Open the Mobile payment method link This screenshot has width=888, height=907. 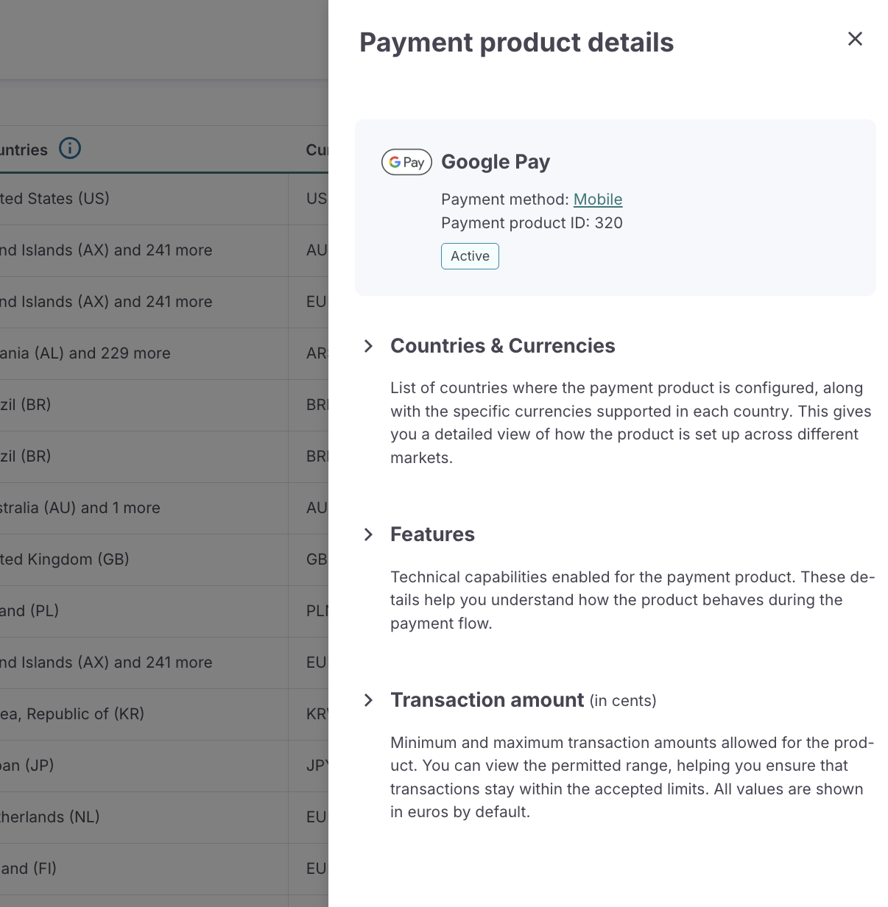point(597,199)
